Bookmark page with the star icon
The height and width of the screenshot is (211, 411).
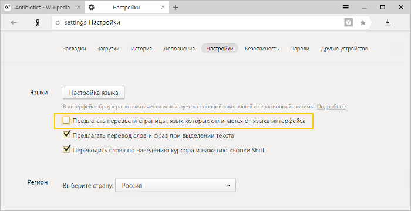coord(363,23)
